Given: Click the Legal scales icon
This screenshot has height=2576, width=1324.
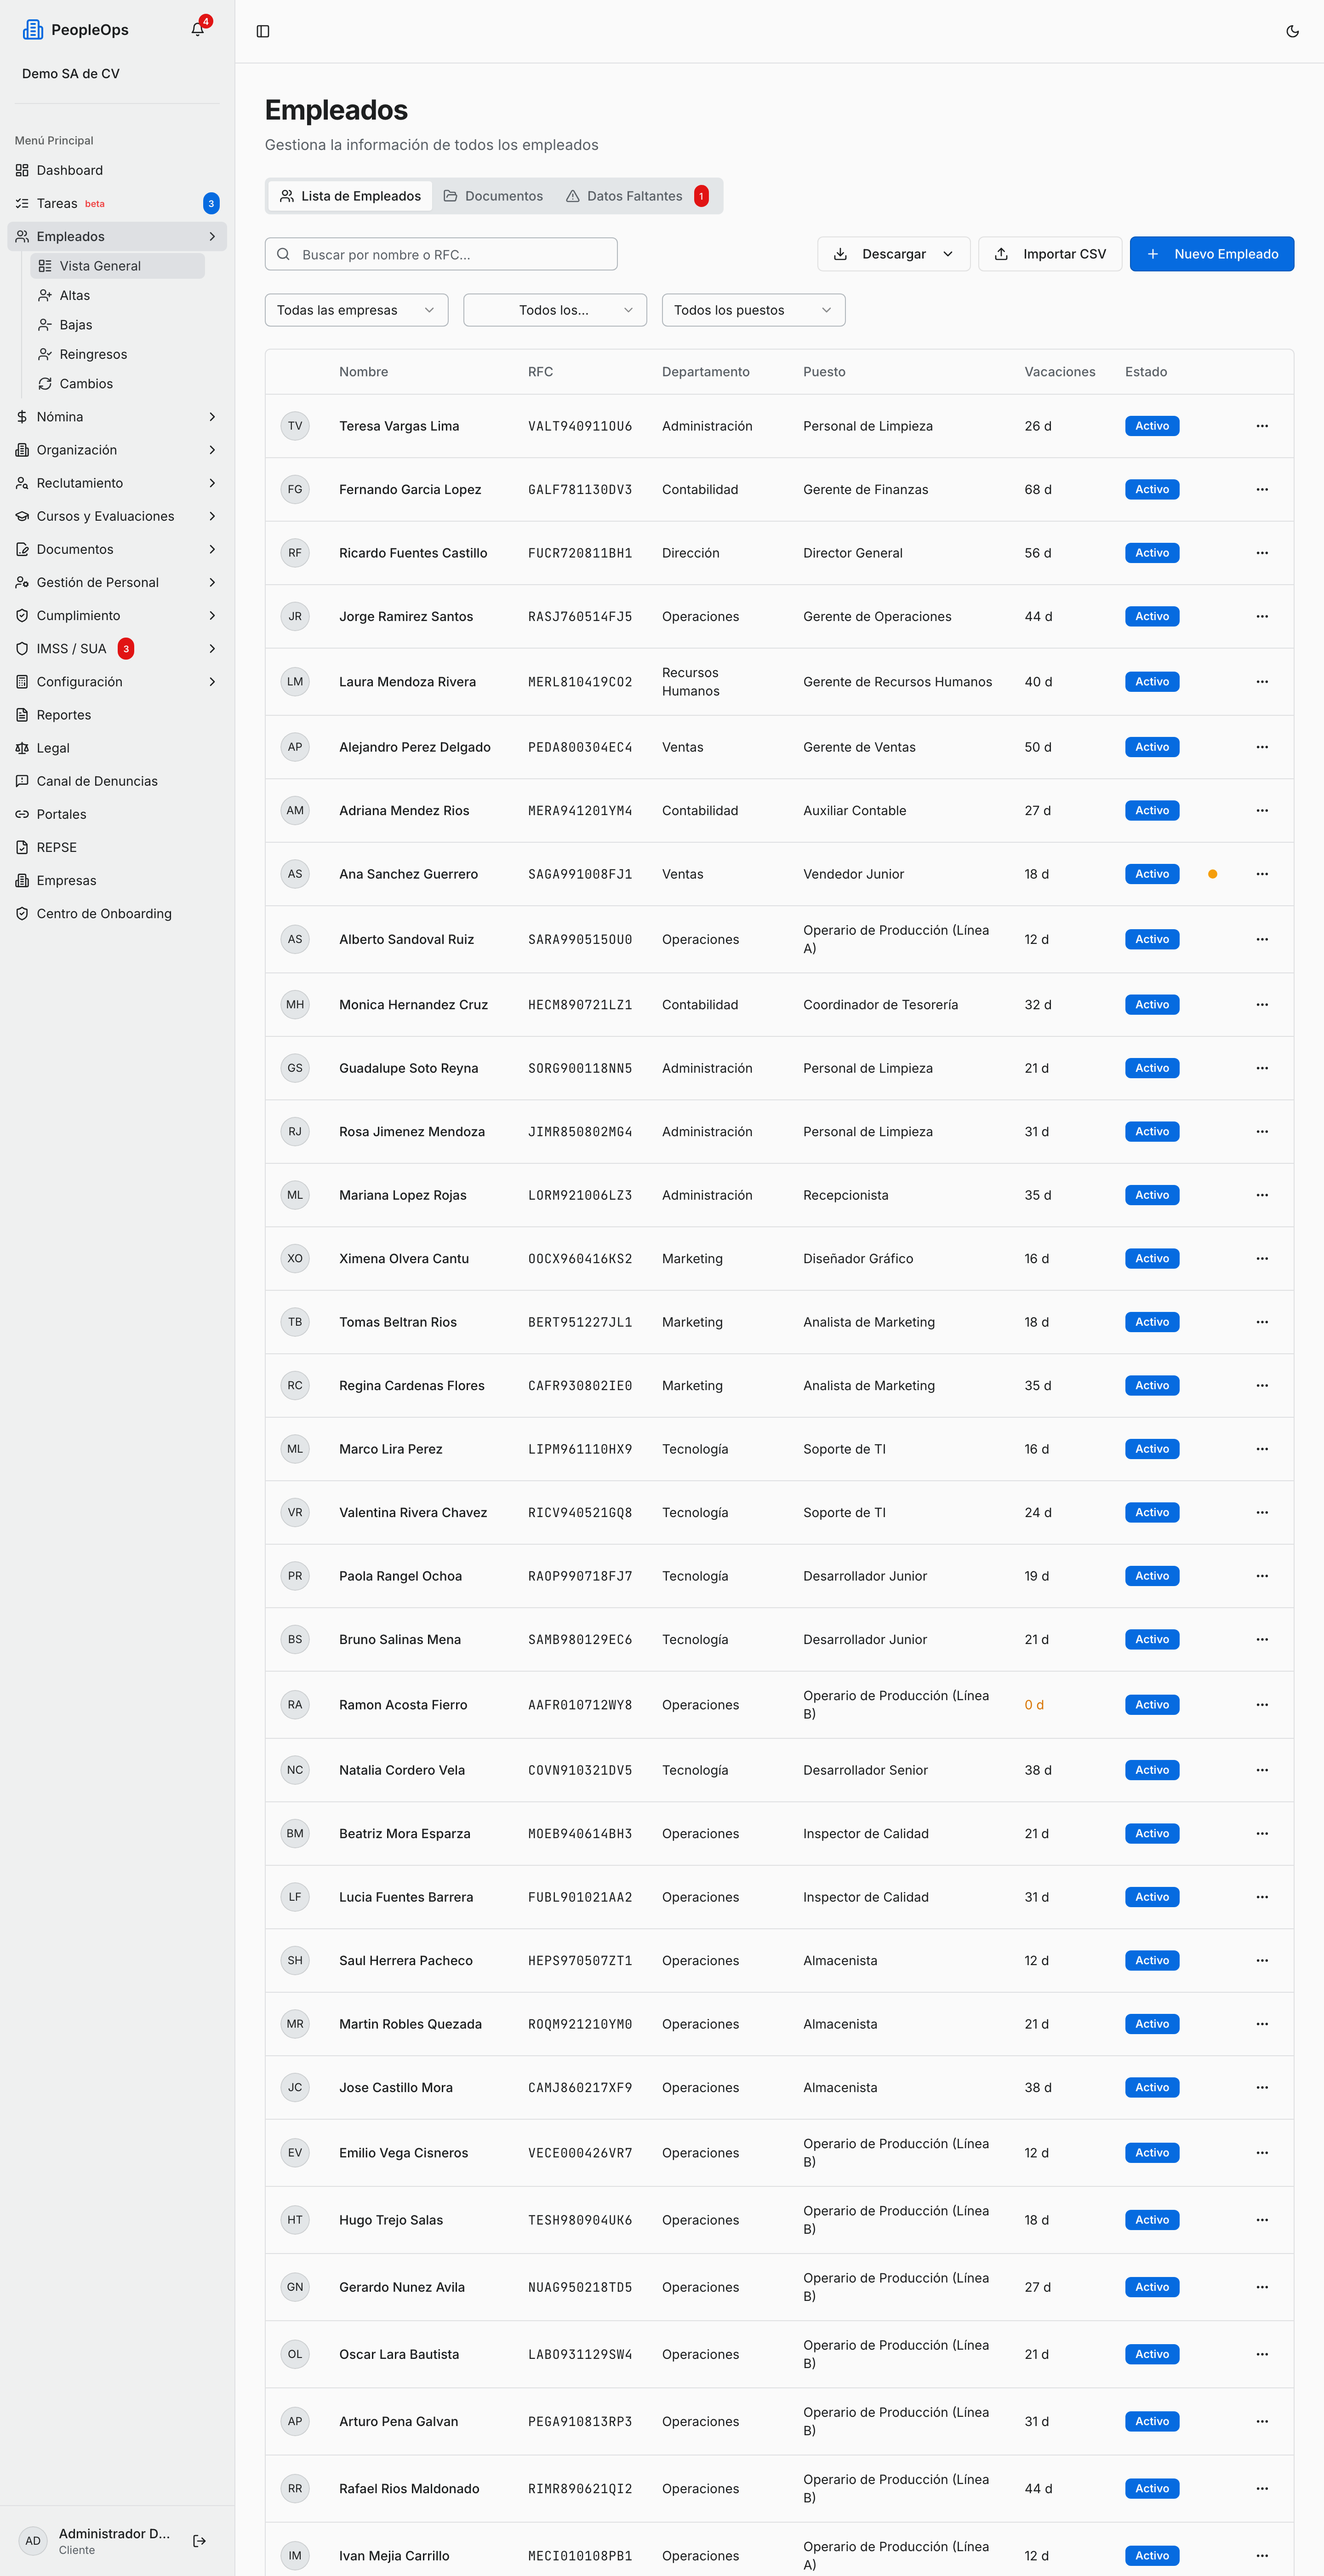Looking at the screenshot, I should pyautogui.click(x=22, y=748).
